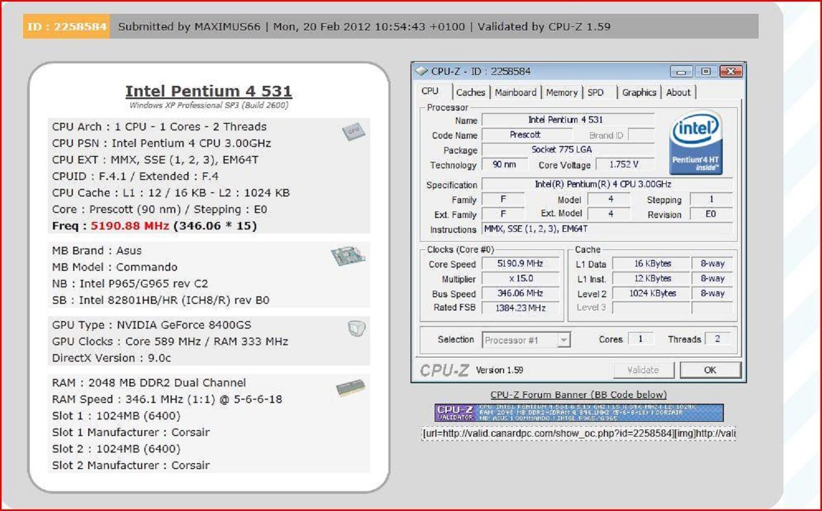822x511 pixels.
Task: Click the Revision value E0
Action: coord(711,214)
